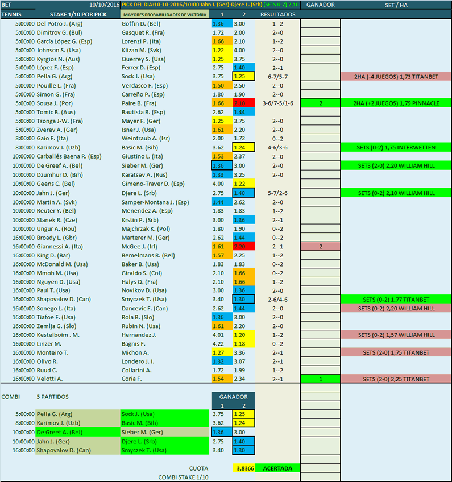Click 'Londero J. I.' cell
This screenshot has height=482, width=452.
(138, 361)
